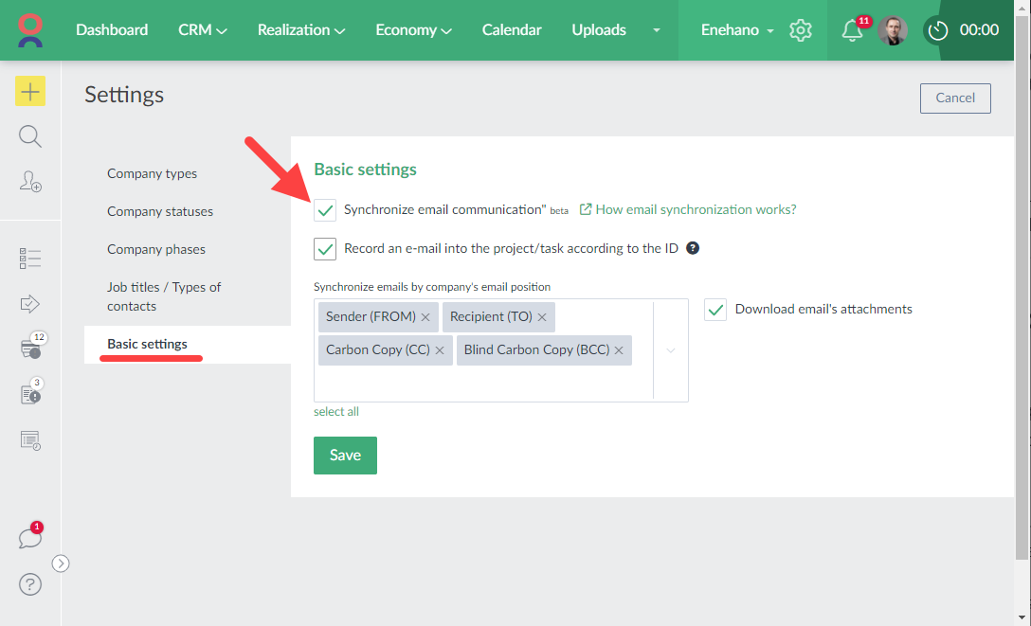The image size is (1031, 626).
Task: Open the task list icon in the sidebar
Action: (x=29, y=258)
